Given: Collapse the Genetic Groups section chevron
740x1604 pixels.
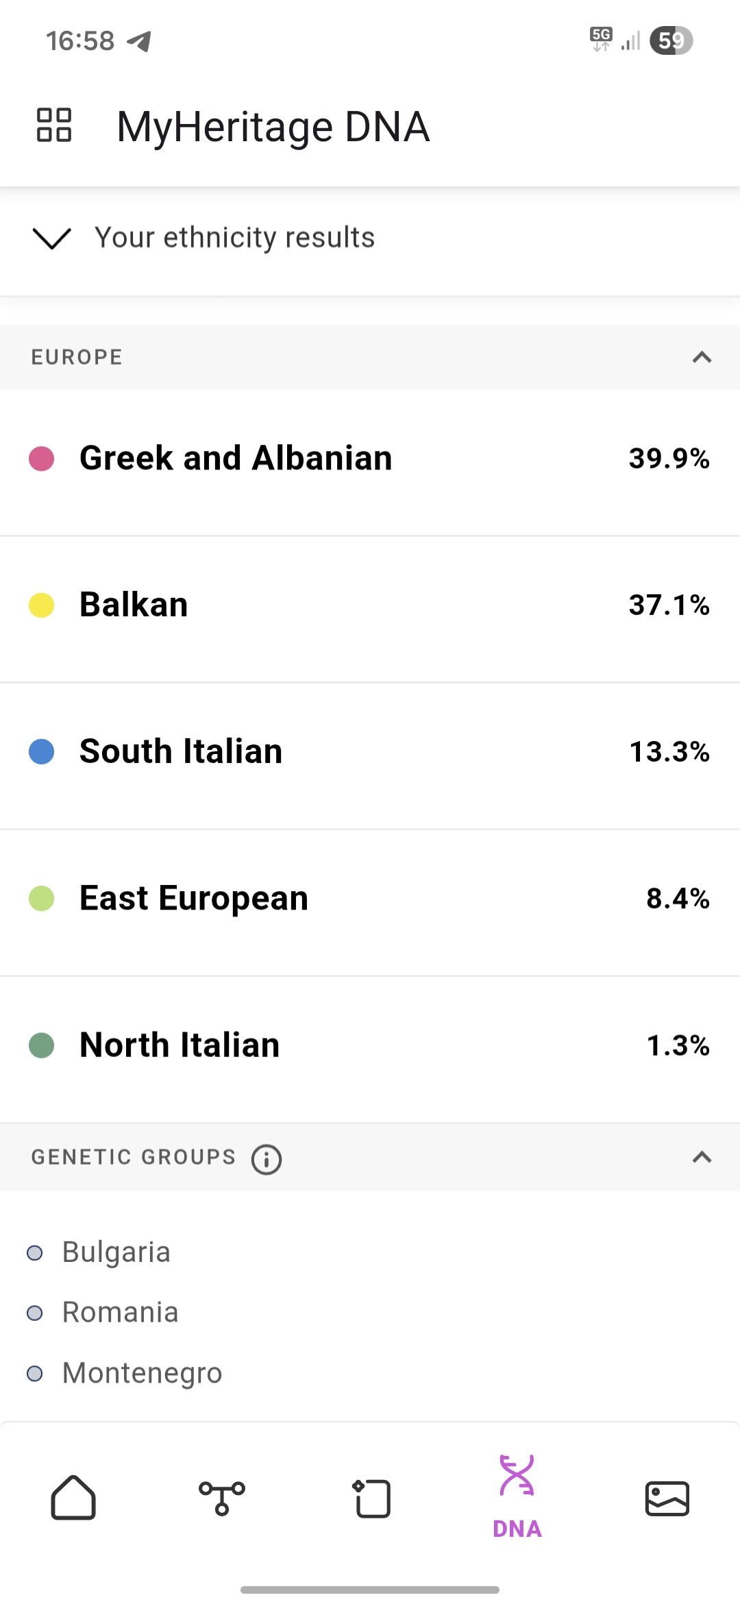Looking at the screenshot, I should (x=702, y=1157).
